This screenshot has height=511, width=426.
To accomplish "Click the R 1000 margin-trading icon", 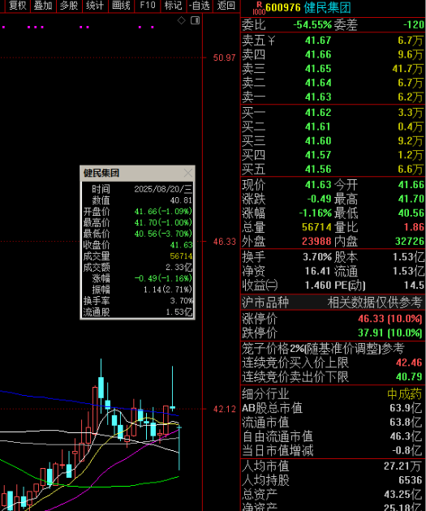I will 259,8.
